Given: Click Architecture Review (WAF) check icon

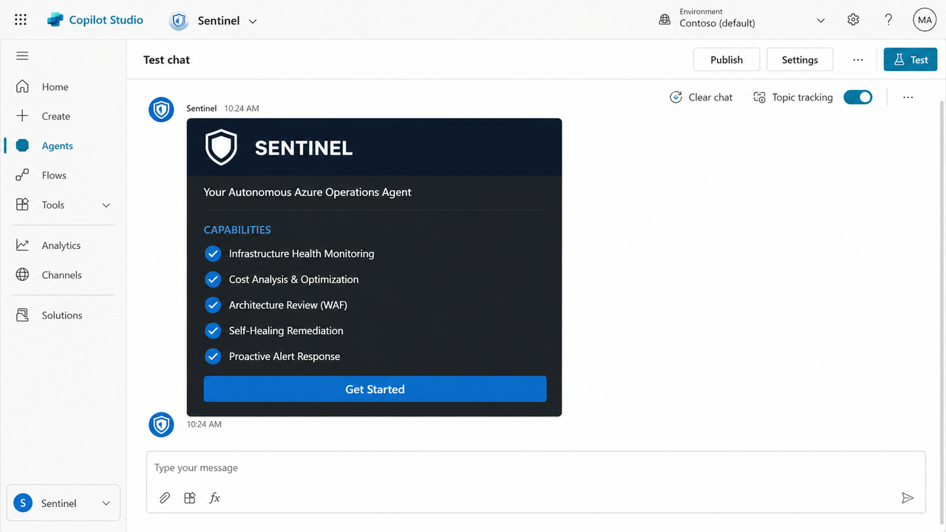Looking at the screenshot, I should pyautogui.click(x=213, y=305).
